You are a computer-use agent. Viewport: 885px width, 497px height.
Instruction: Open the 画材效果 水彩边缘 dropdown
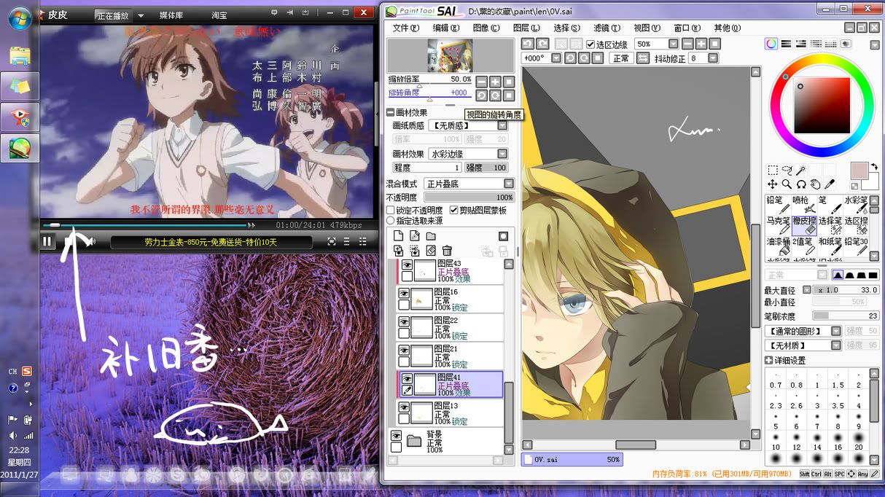pos(502,154)
